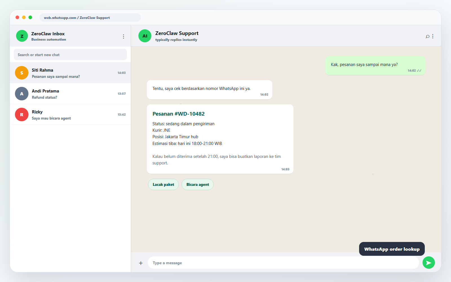Click Andi Pratama's gray A avatar

coord(22,94)
